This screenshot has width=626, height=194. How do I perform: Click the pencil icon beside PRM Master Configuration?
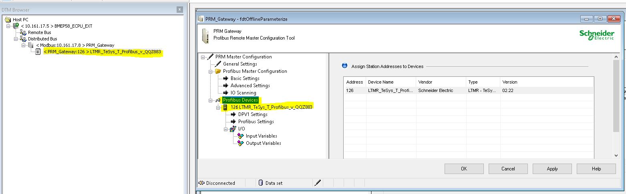pyautogui.click(x=211, y=57)
